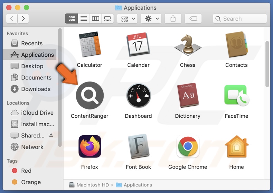Click the Firefox name label
Screen dimensions: 273x193
click(90, 167)
